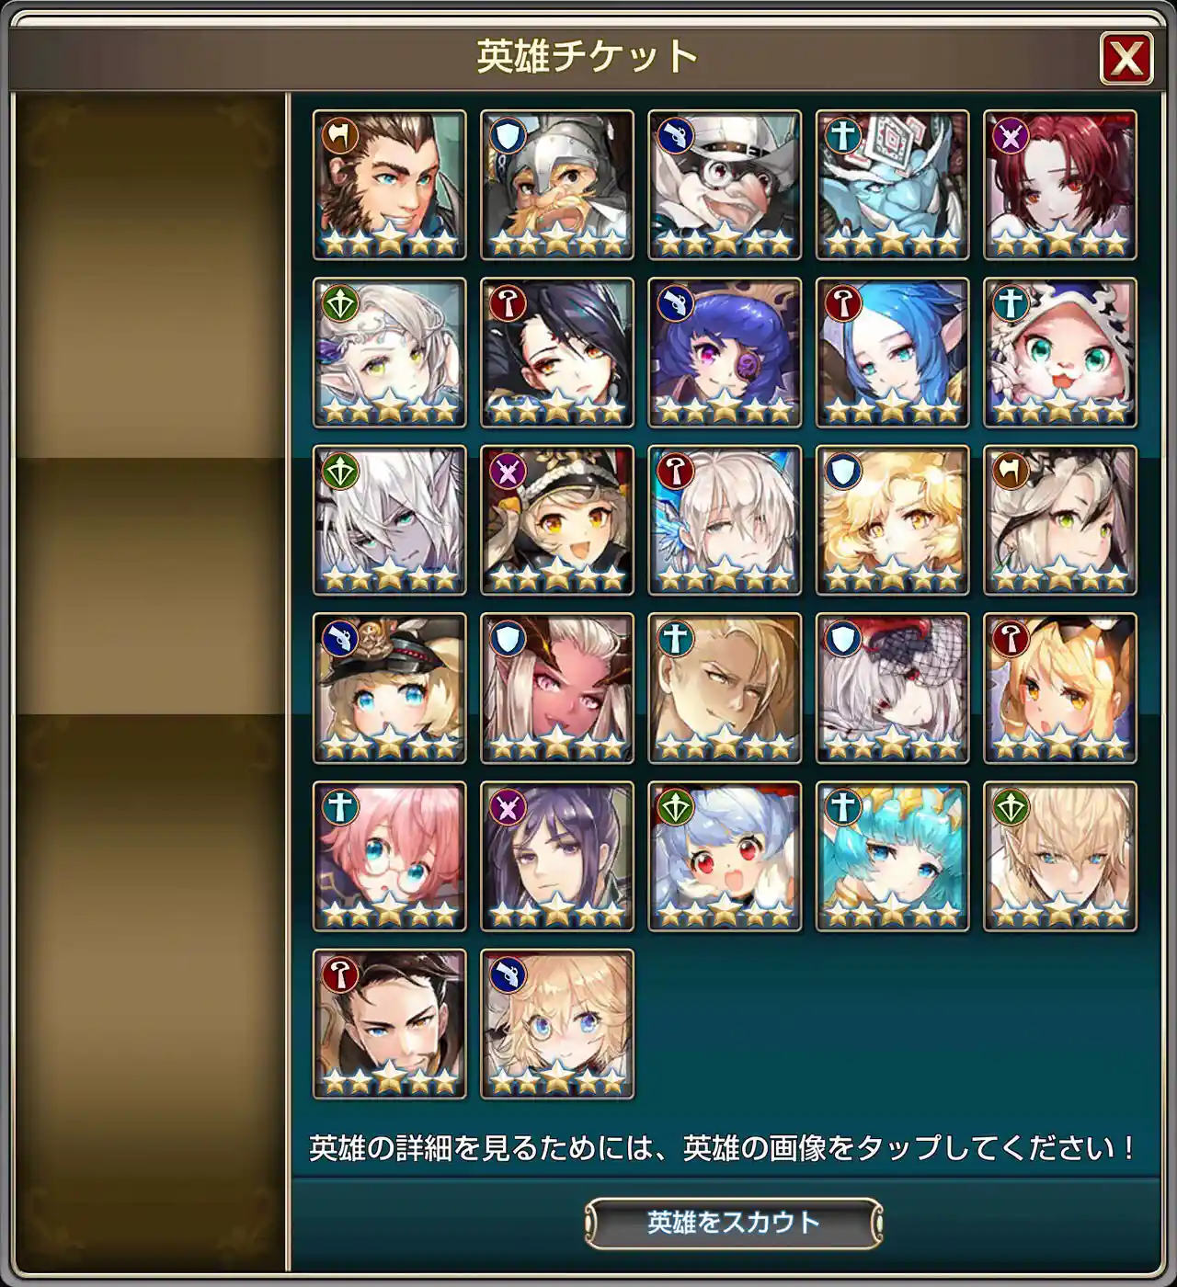Select the pink-haired hero with glasses

coord(389,857)
